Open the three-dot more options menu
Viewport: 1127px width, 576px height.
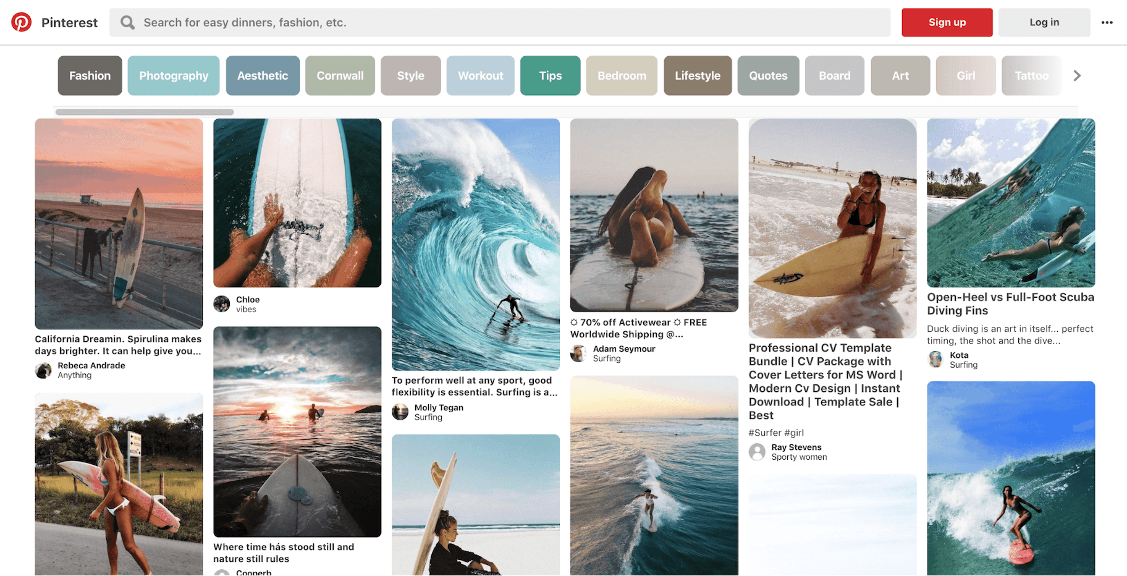(1107, 22)
